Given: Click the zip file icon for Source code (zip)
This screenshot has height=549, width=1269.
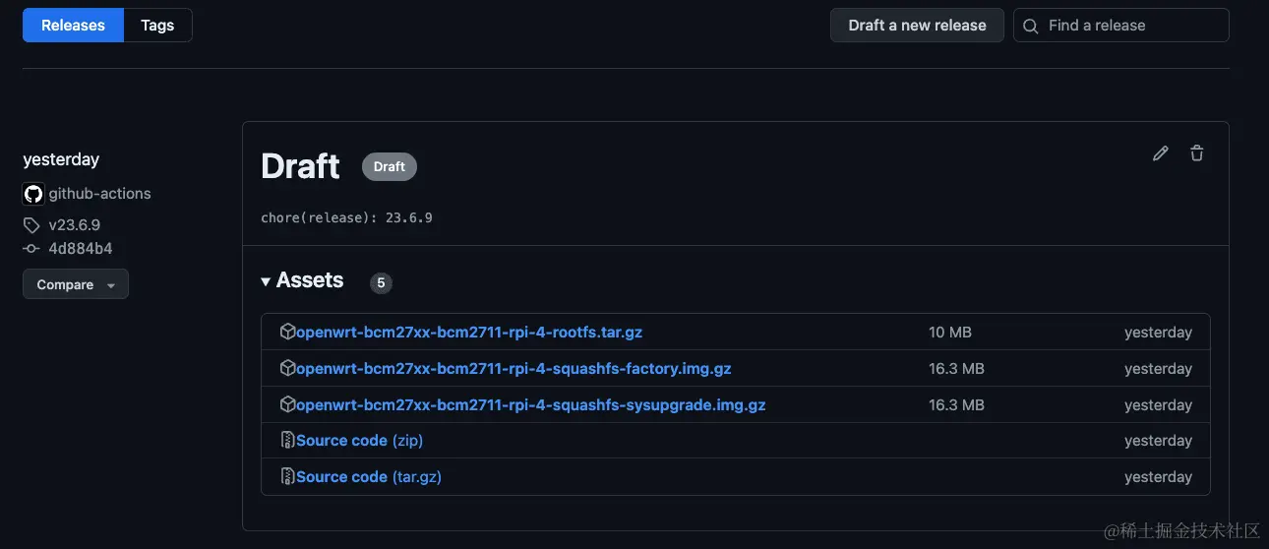Looking at the screenshot, I should pos(287,440).
